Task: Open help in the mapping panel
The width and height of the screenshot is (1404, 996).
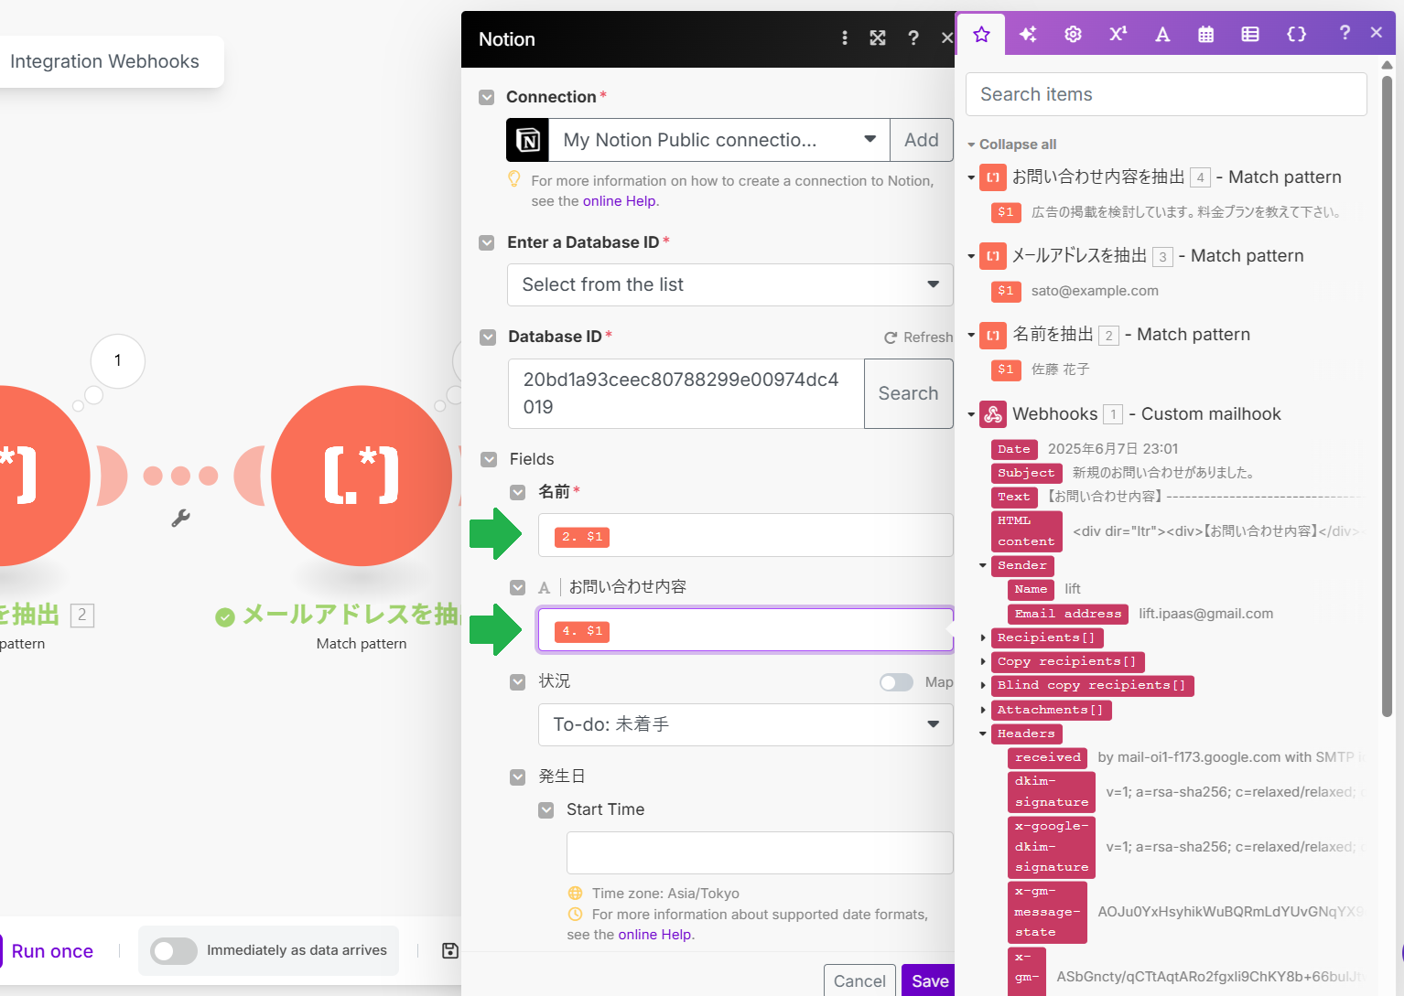Action: coord(1344,33)
